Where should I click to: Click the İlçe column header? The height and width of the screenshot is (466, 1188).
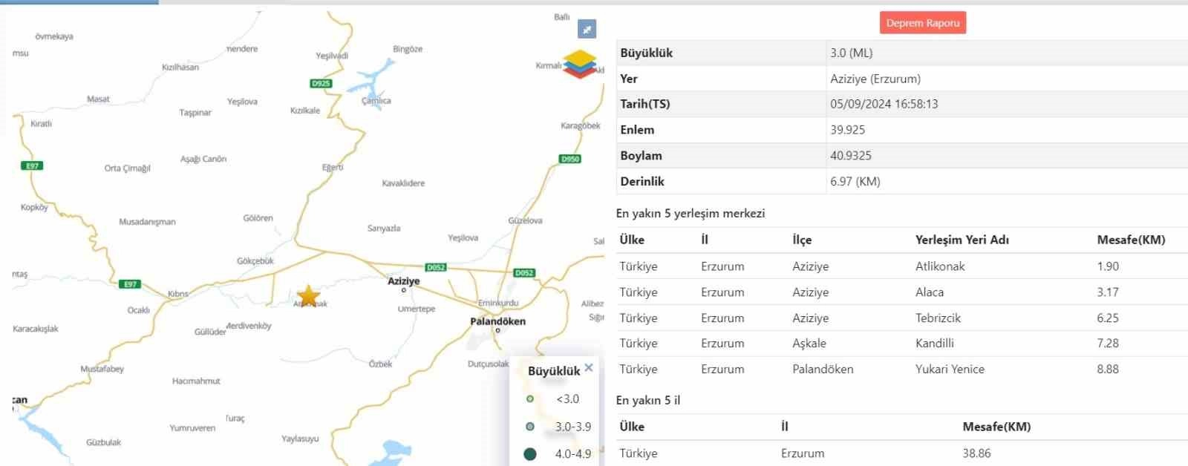click(802, 240)
